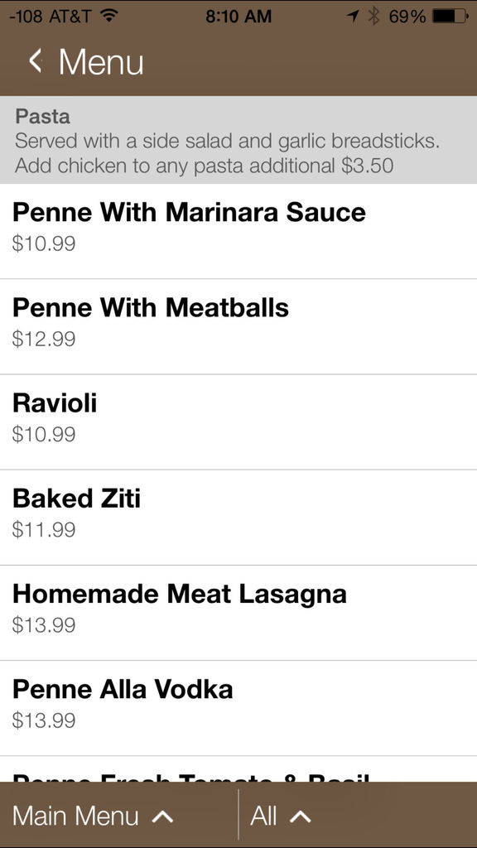This screenshot has height=848, width=477.
Task: Tap the back chevron arrow
Action: (35, 60)
